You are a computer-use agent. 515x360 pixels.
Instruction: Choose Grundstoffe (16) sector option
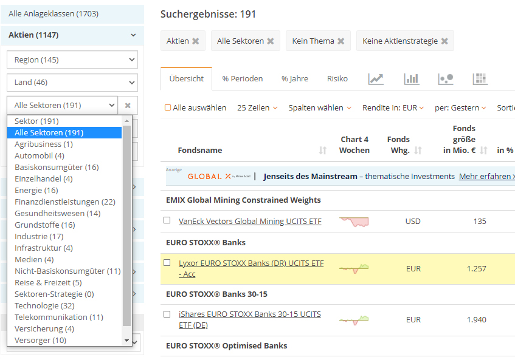point(64,225)
